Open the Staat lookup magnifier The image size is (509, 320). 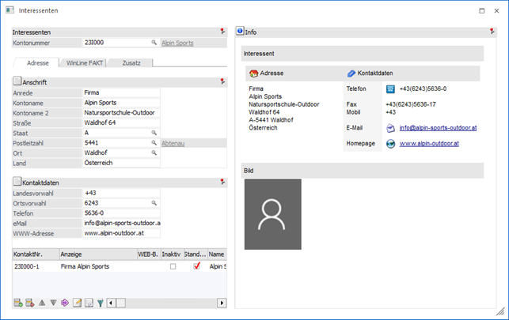coord(155,133)
